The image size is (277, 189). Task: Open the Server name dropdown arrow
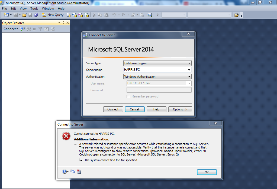189,70
